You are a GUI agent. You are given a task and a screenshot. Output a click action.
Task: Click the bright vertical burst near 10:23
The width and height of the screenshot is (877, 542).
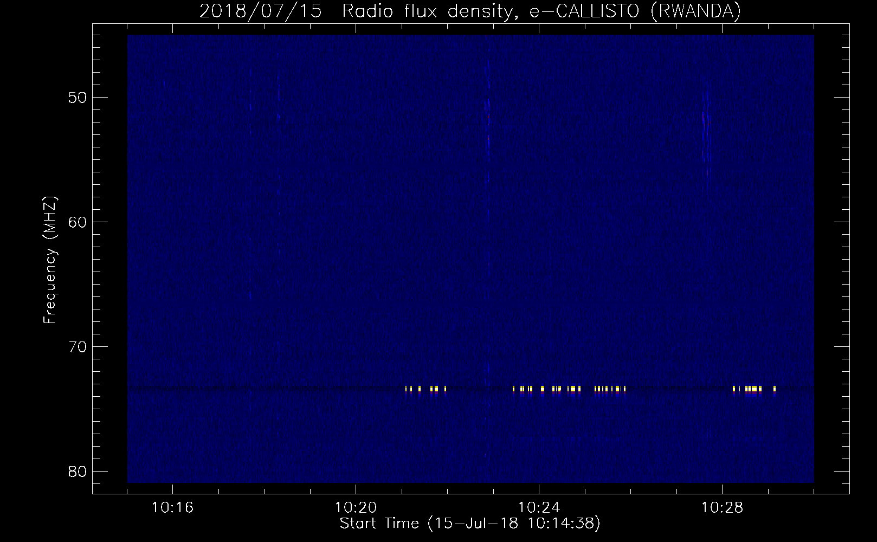pos(488,119)
